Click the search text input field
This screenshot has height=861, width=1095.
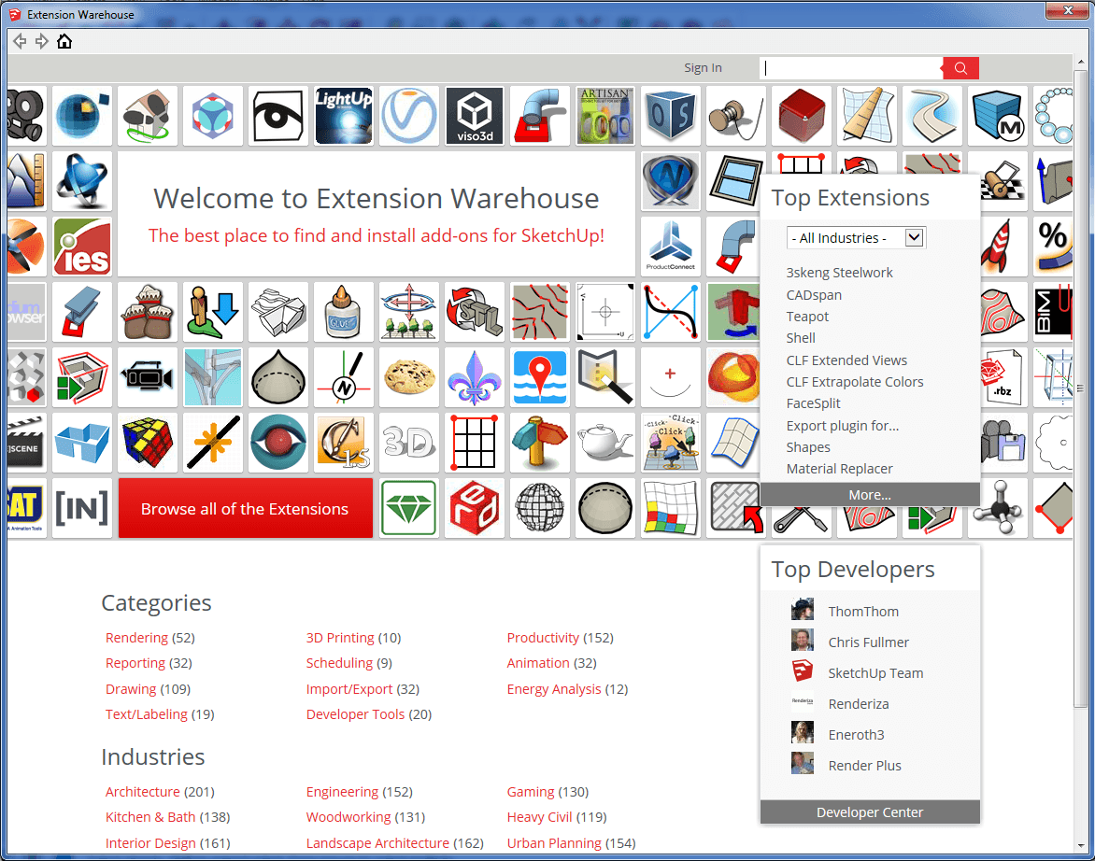(x=850, y=67)
